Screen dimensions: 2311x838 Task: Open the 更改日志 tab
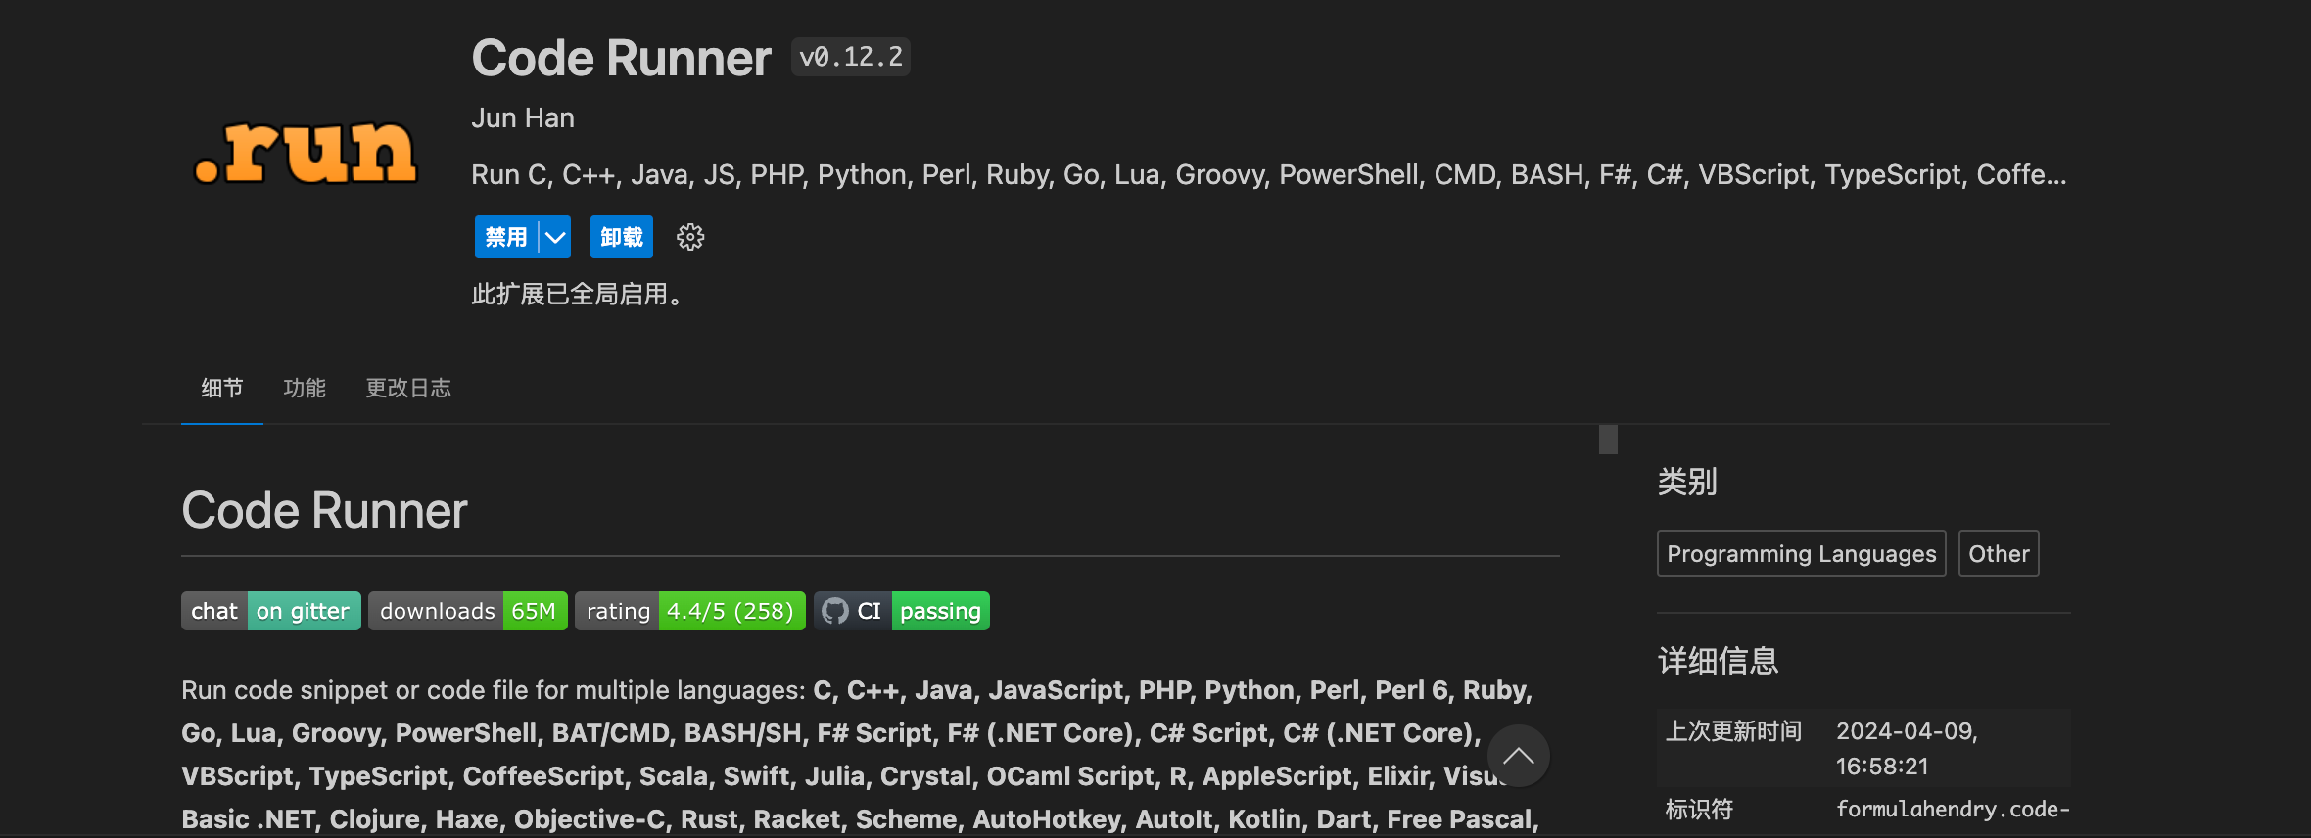[407, 388]
